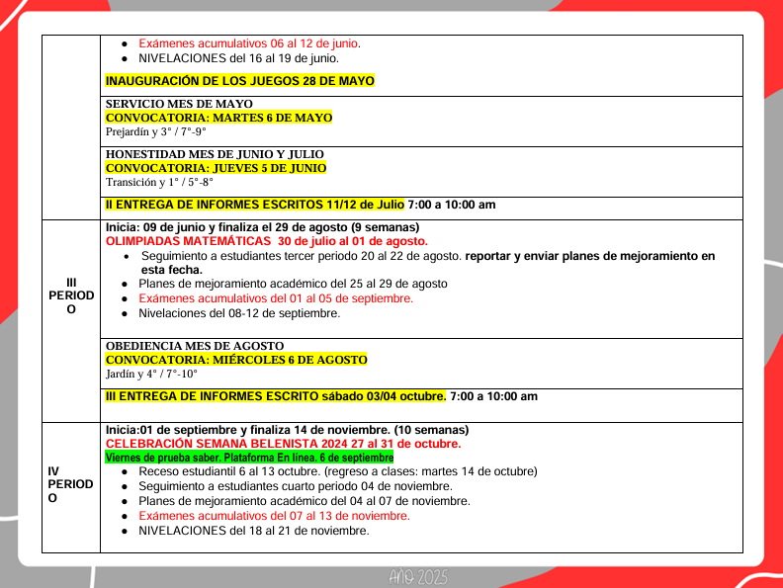Select 'CONVOCATORIA: MIÉRCOLES 6 DE AGOSTO' text
Viewport: 783px width, 588px height.
pos(236,360)
